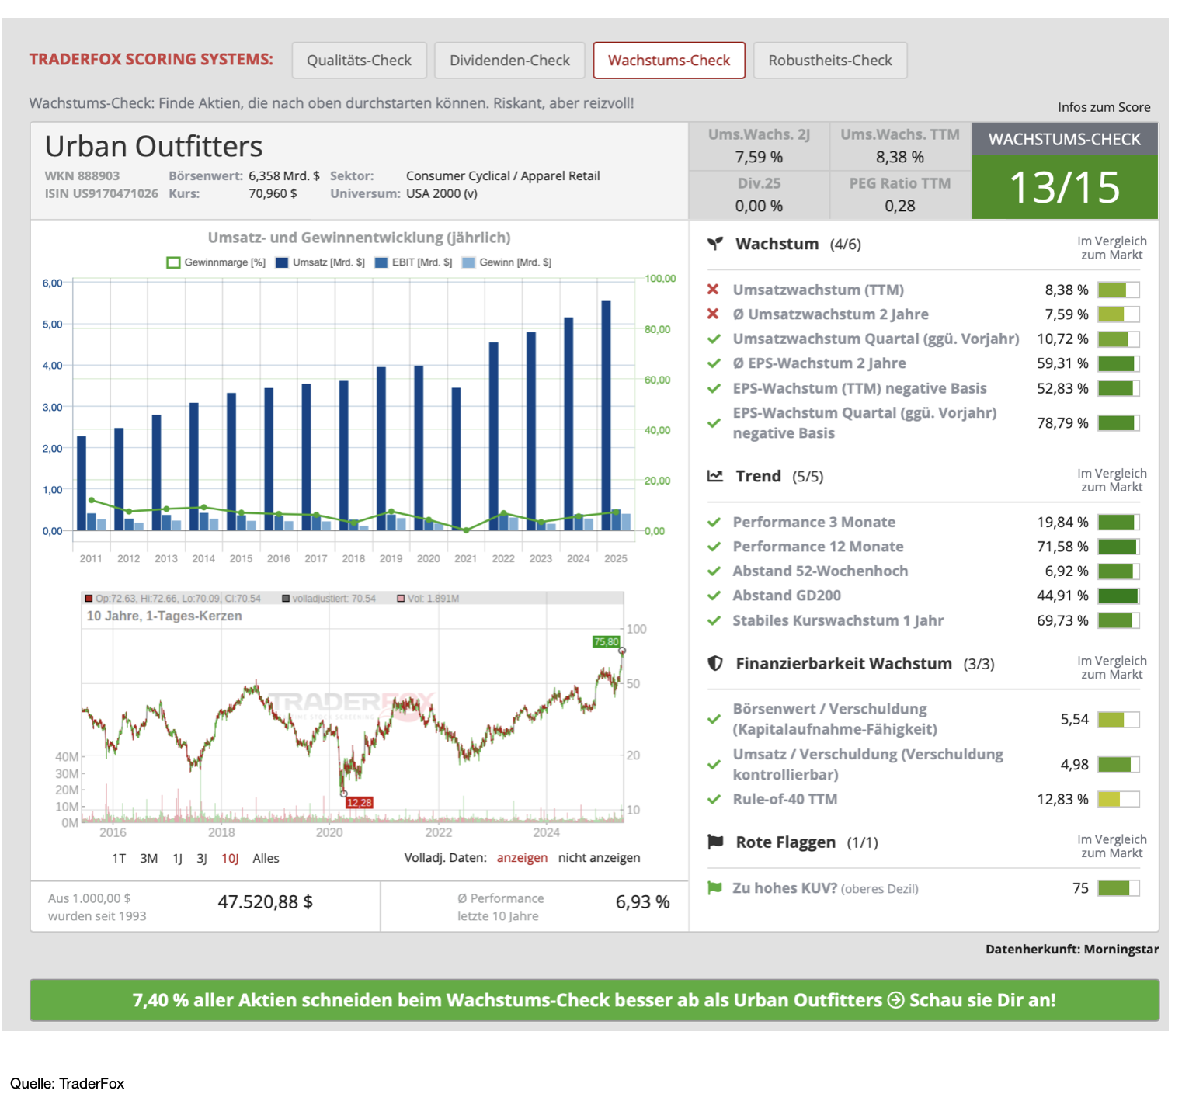Click the Trend chart icon
This screenshot has width=1182, height=1101.
pyautogui.click(x=715, y=476)
